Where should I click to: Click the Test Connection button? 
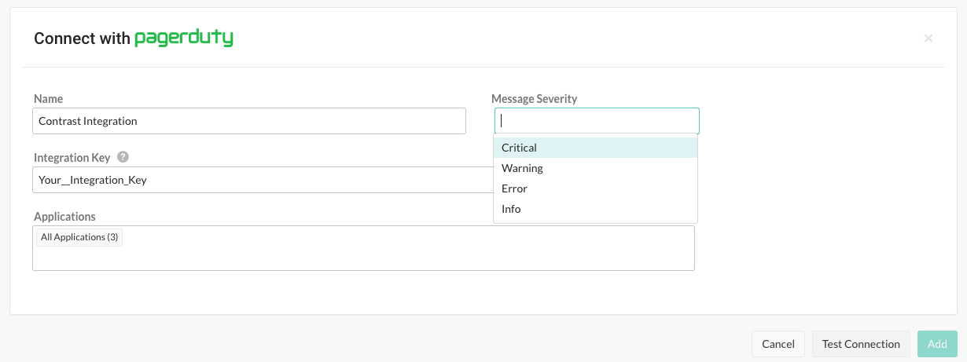point(860,344)
